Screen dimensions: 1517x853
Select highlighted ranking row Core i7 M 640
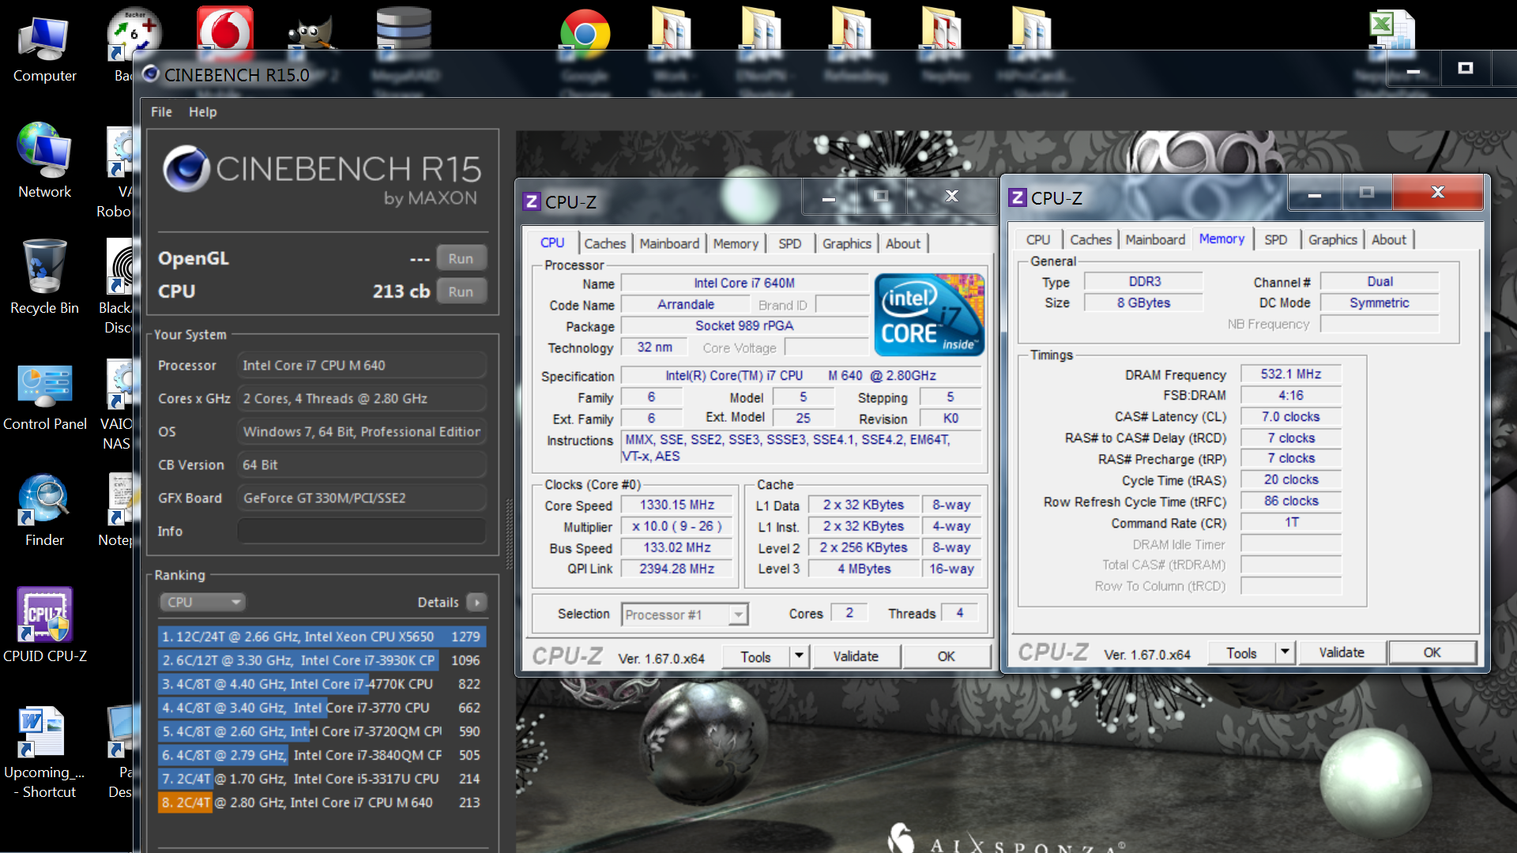(322, 802)
